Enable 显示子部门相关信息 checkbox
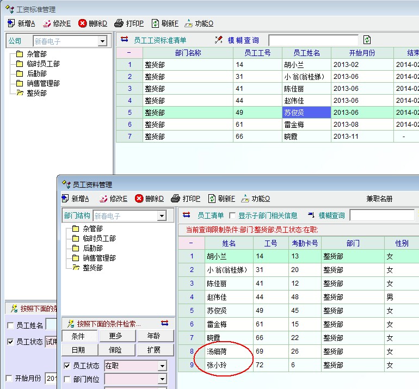 pyautogui.click(x=233, y=215)
